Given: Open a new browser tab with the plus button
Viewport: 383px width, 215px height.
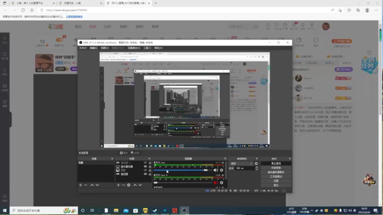Looking at the screenshot, I should (156, 3).
